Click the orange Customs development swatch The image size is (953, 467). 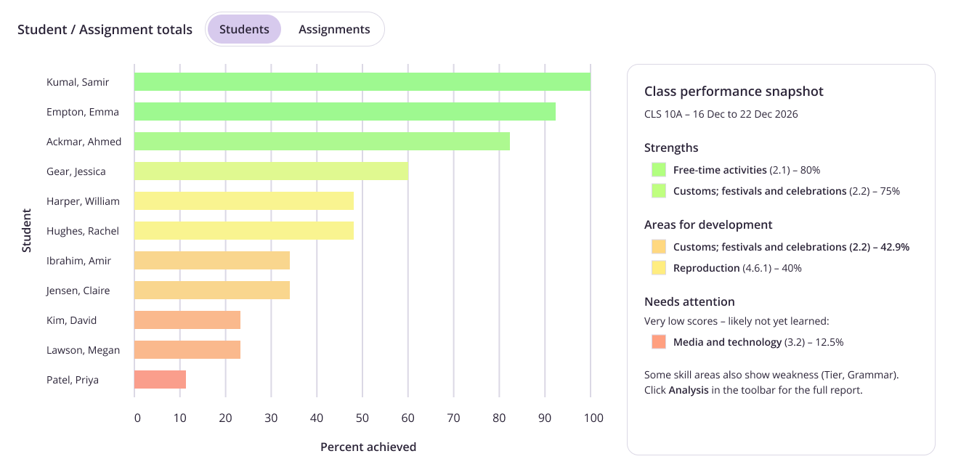point(659,247)
